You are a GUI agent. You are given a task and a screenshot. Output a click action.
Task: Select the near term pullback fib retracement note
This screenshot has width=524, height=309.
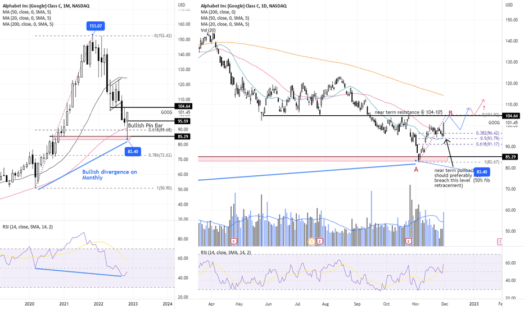pos(462,178)
